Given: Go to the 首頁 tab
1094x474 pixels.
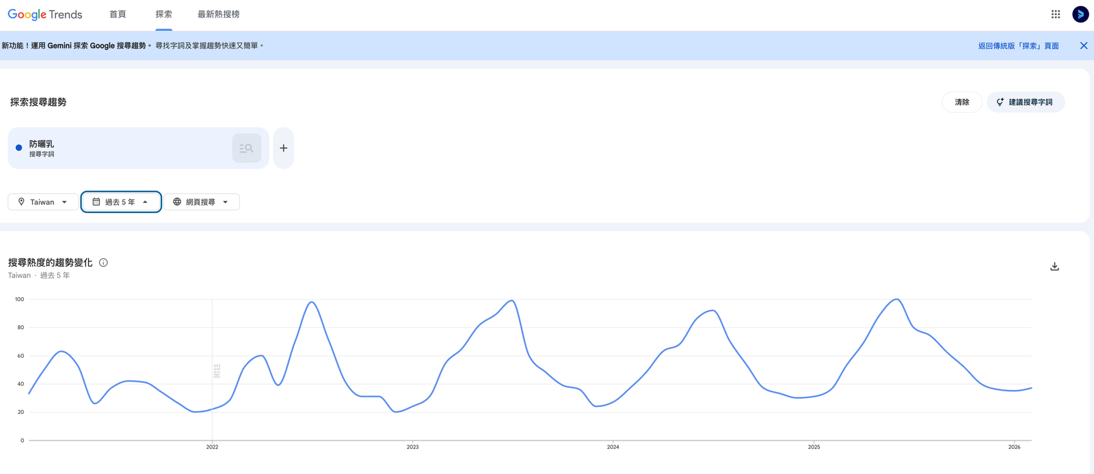Looking at the screenshot, I should pyautogui.click(x=117, y=14).
